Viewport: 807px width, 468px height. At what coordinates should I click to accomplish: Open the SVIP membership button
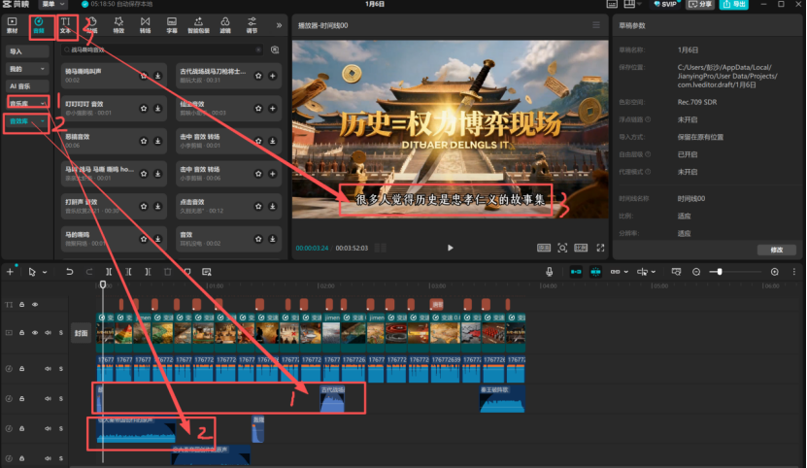[665, 4]
